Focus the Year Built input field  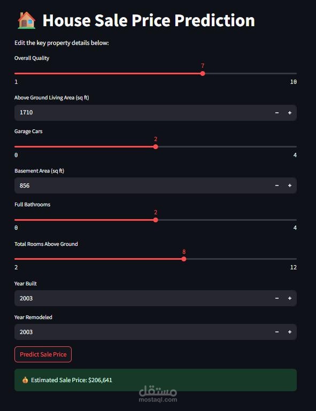click(x=142, y=298)
